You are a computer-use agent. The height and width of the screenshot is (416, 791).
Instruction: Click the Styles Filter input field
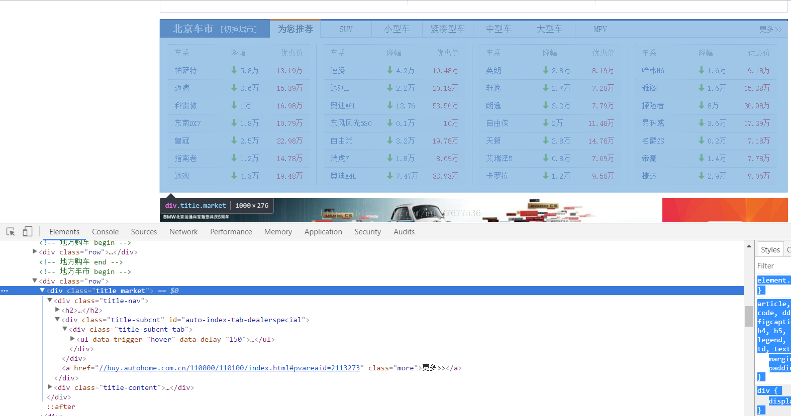773,266
